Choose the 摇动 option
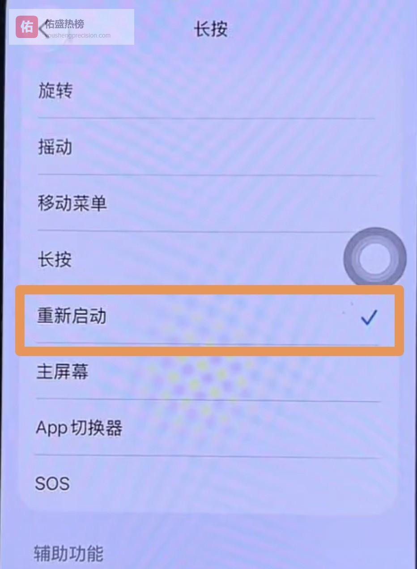This screenshot has width=417, height=569. [x=55, y=147]
